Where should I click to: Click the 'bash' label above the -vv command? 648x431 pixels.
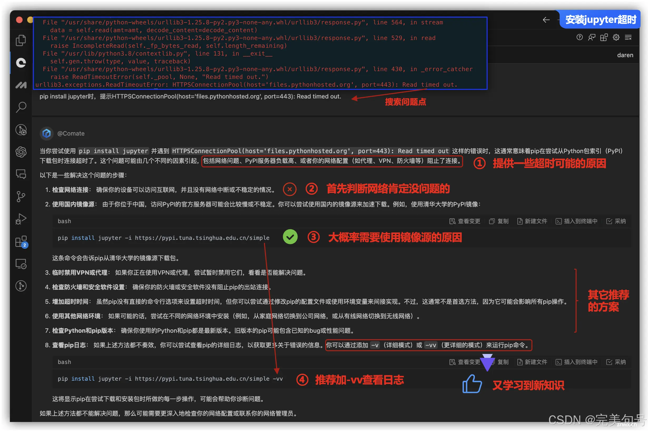64,362
